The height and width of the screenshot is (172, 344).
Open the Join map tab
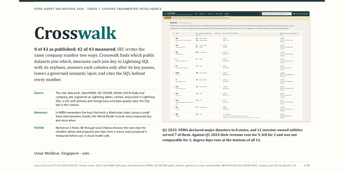pyautogui.click(x=210, y=14)
